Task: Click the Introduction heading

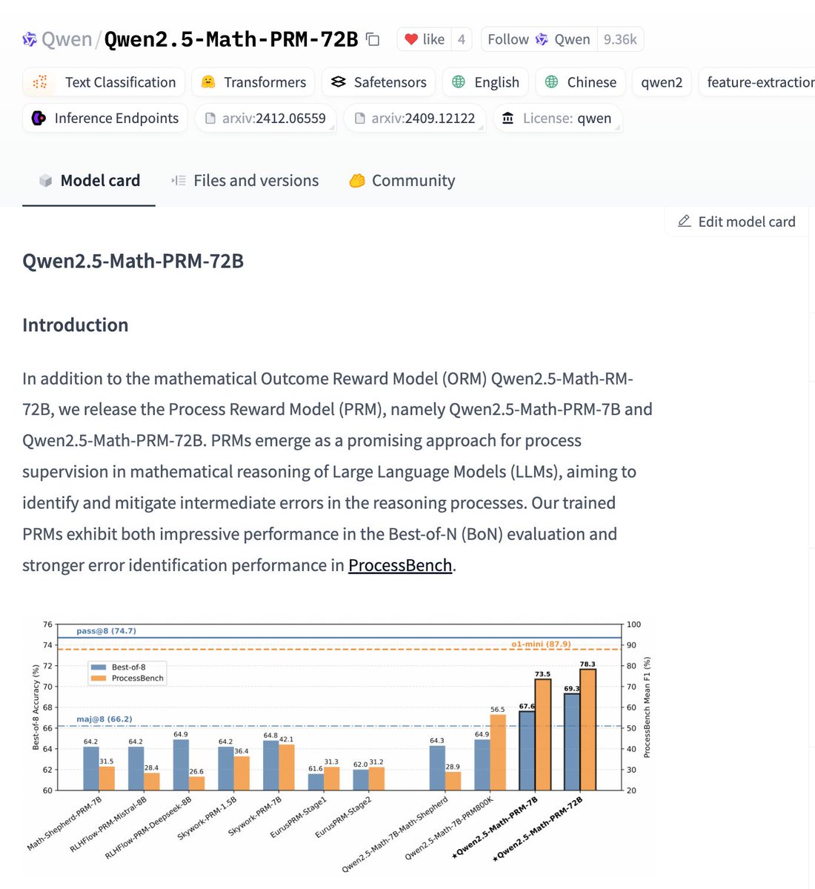Action: point(75,324)
